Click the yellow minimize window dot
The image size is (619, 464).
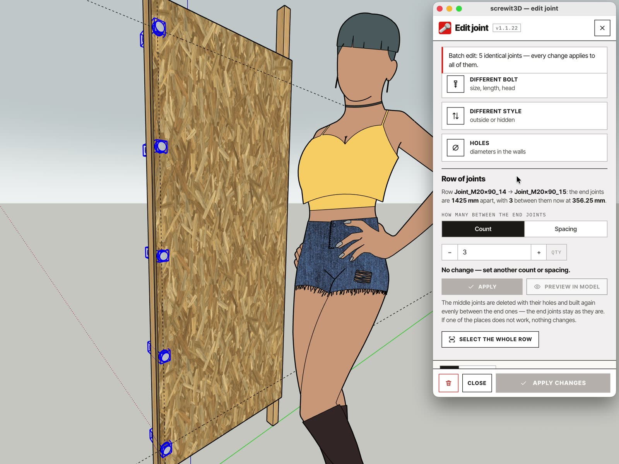(x=449, y=9)
